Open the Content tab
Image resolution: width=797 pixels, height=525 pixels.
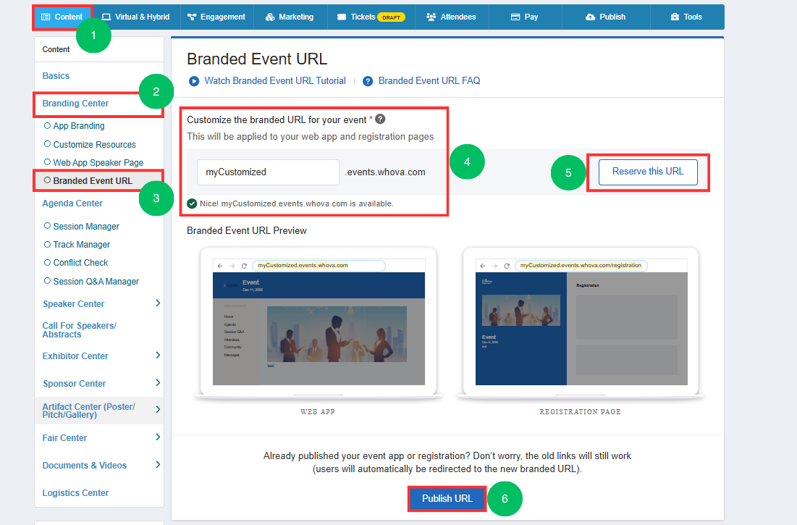tap(62, 17)
